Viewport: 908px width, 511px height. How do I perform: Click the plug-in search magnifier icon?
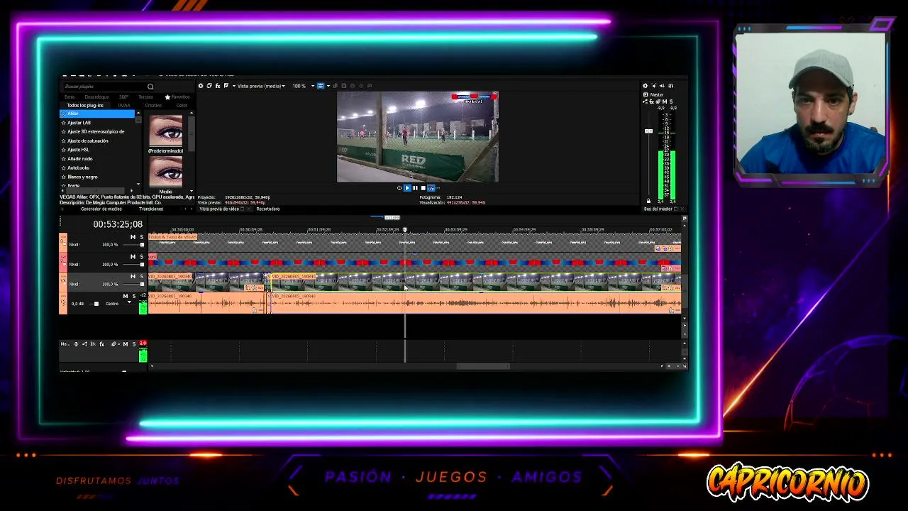pos(150,87)
